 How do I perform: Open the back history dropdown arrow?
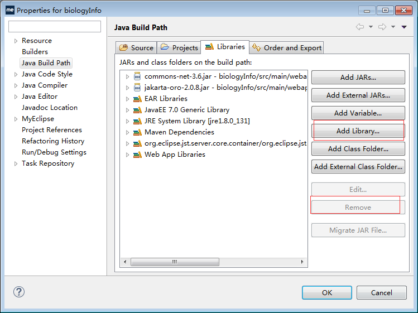(x=371, y=27)
